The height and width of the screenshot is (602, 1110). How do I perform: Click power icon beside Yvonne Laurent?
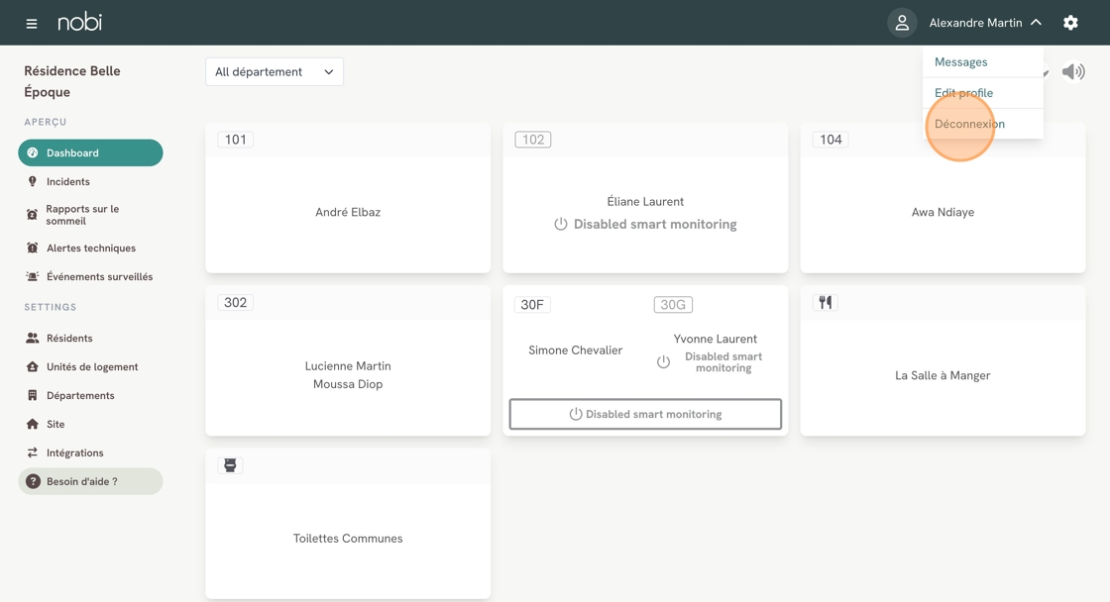pyautogui.click(x=663, y=362)
